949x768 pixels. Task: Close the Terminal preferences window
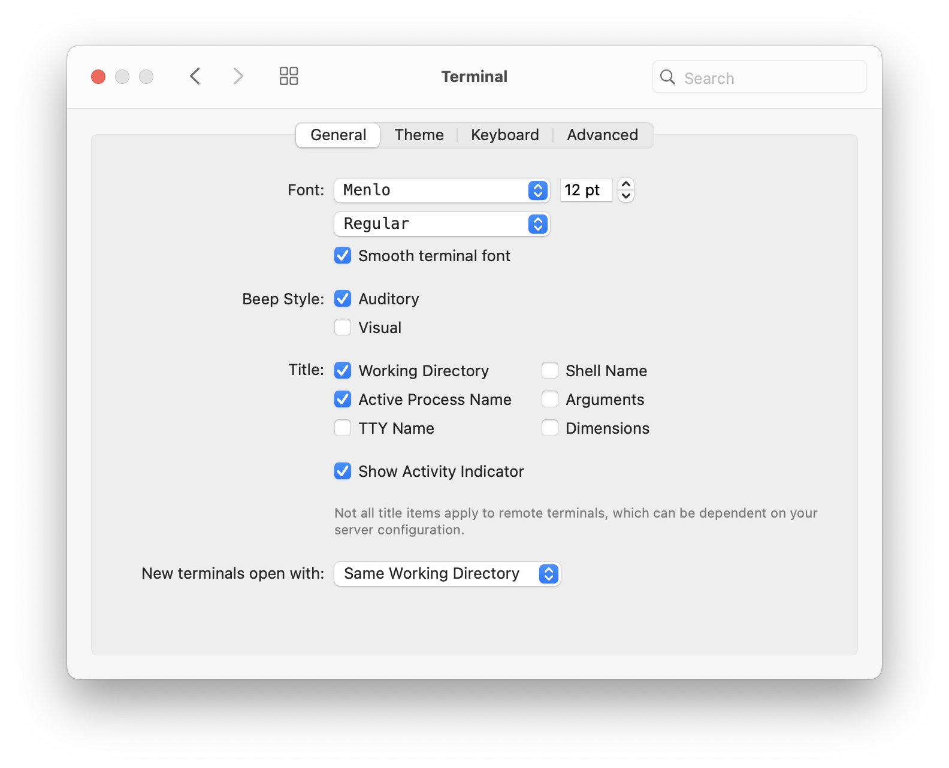pyautogui.click(x=98, y=77)
